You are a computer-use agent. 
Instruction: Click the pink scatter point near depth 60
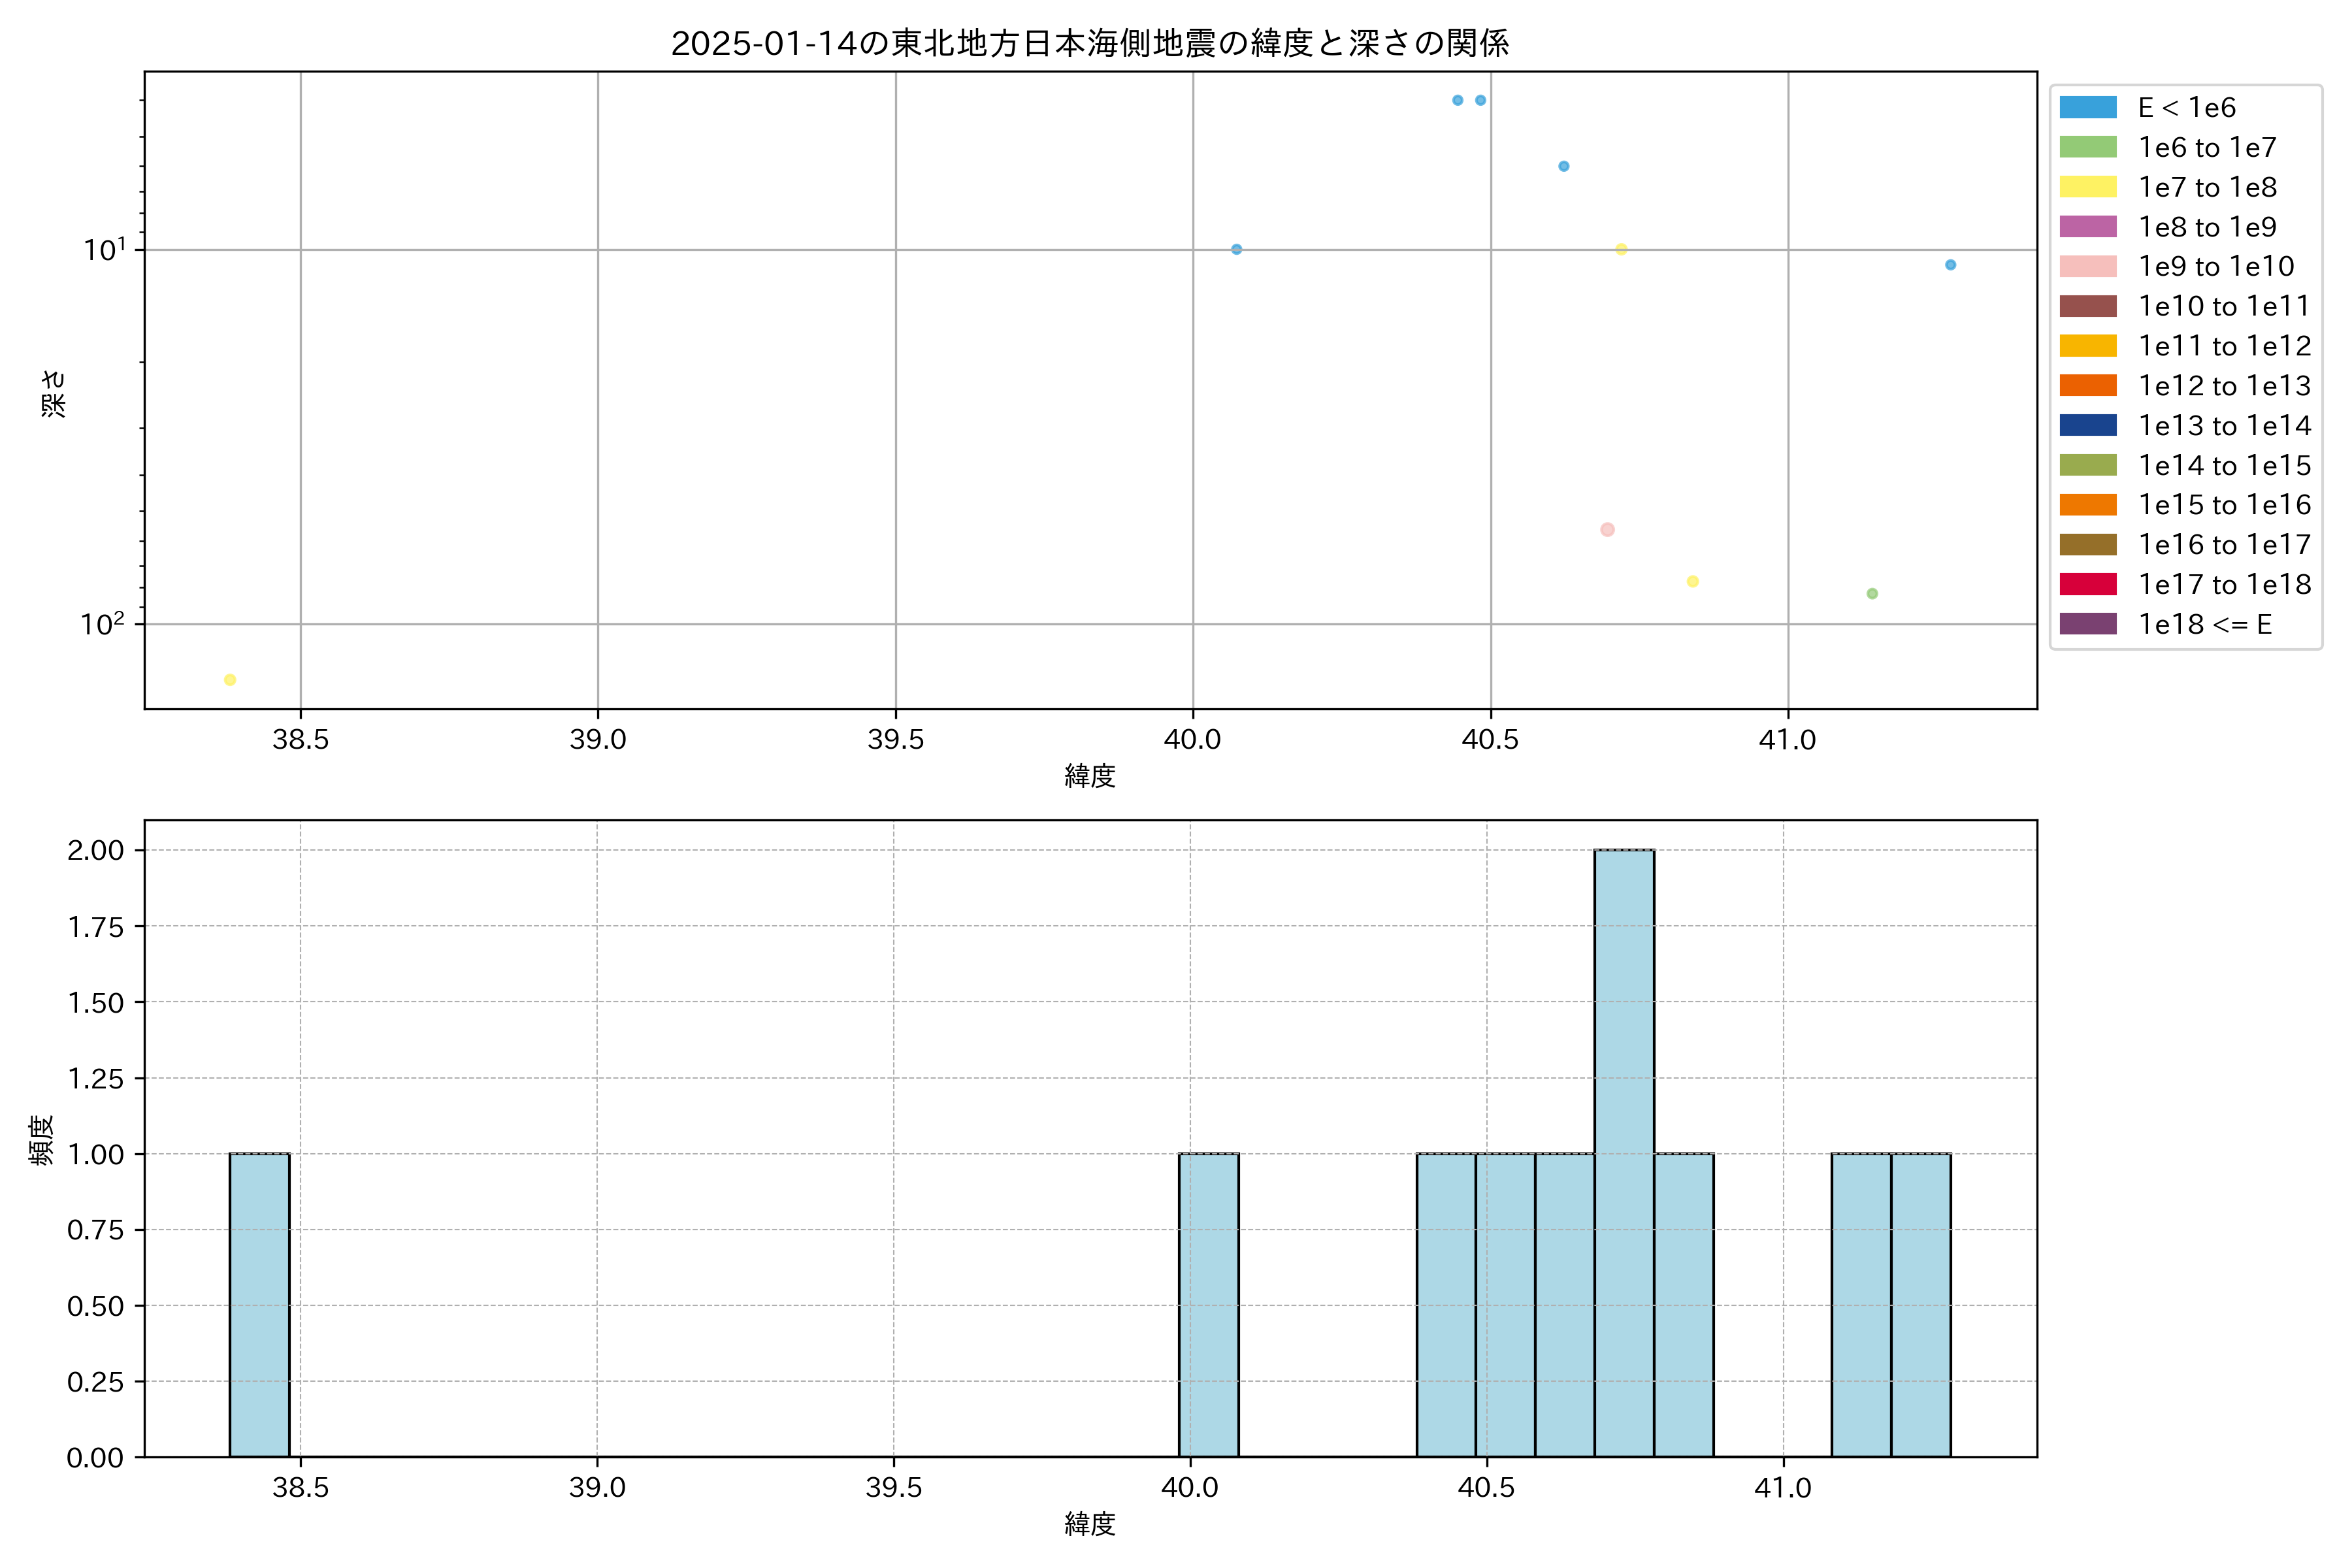(x=1607, y=530)
